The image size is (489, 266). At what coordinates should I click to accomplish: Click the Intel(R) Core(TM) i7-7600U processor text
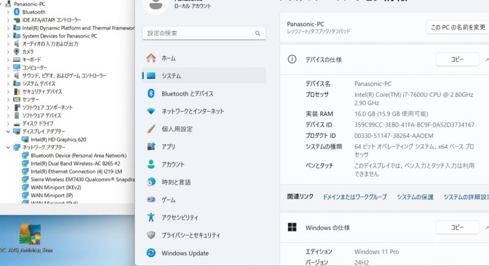click(x=414, y=99)
